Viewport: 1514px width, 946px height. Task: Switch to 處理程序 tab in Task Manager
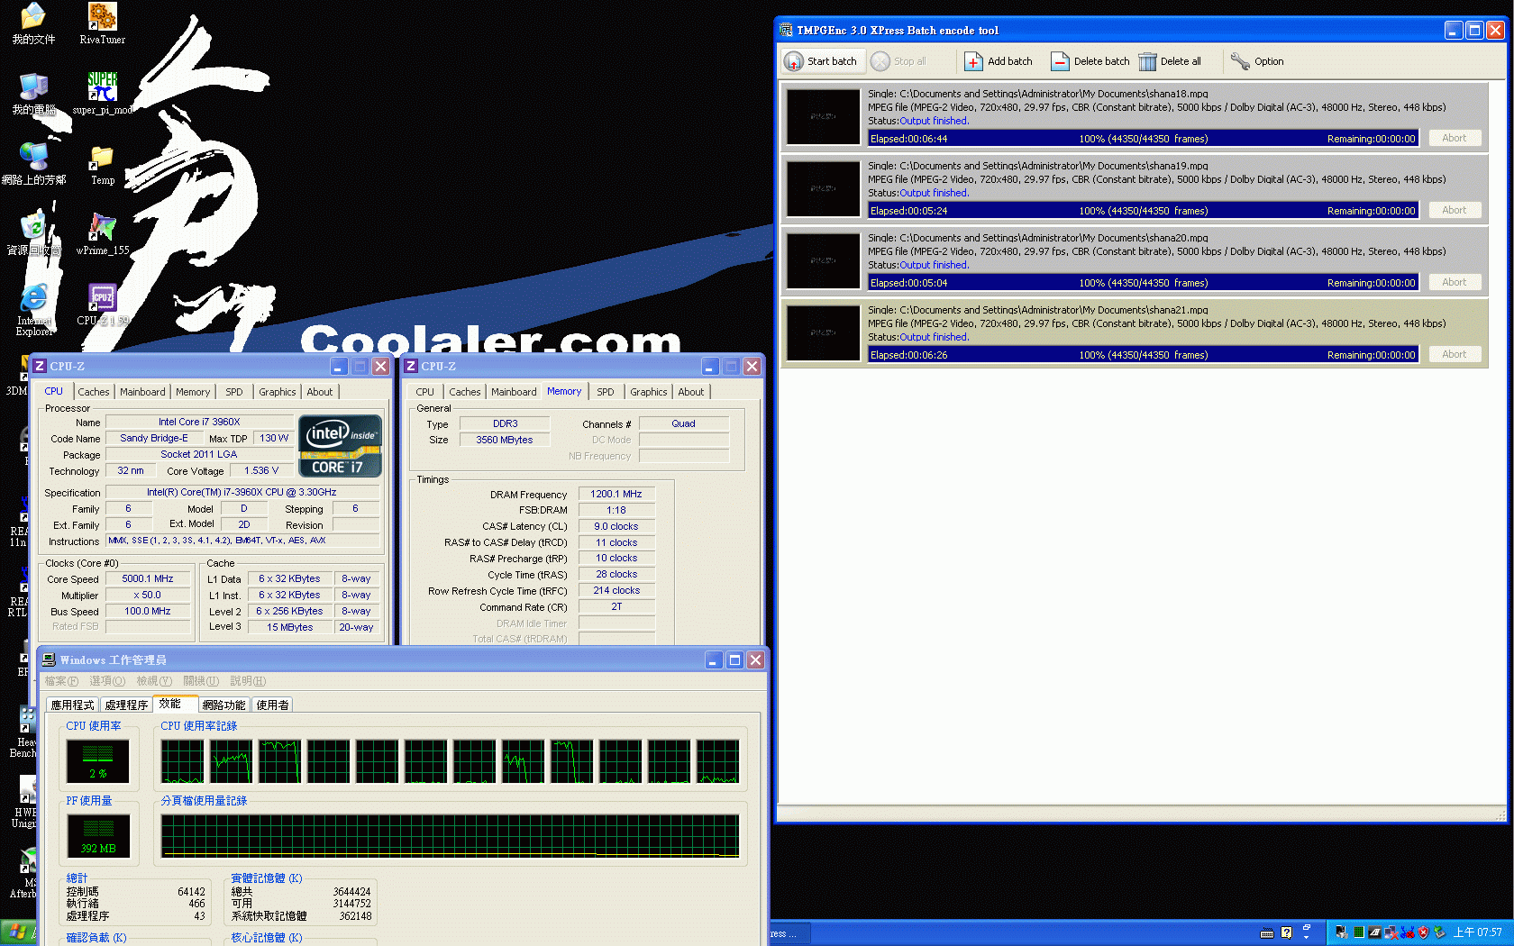126,705
